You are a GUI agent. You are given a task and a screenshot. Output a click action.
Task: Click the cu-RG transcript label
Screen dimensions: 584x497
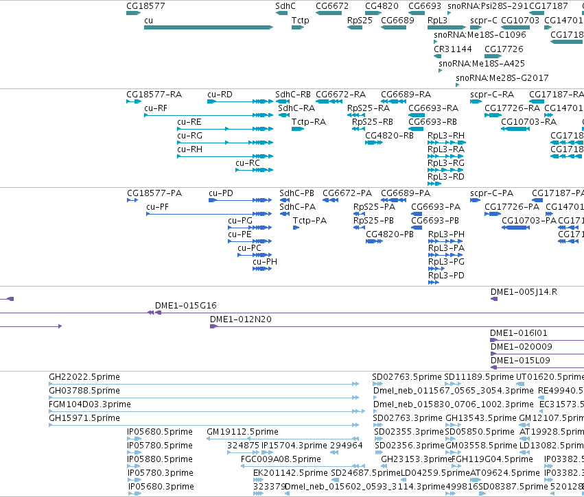click(190, 136)
